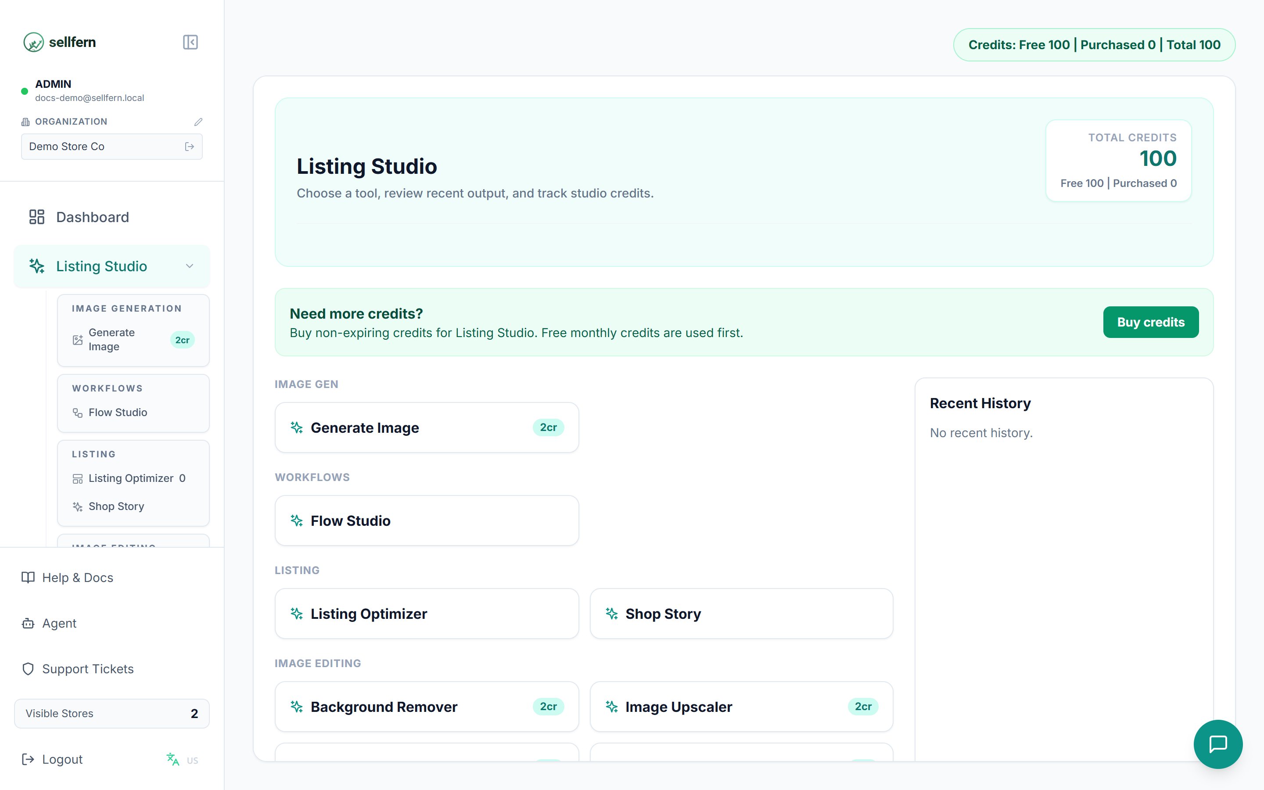This screenshot has width=1264, height=790.
Task: Edit organization with the pencil icon
Action: pyautogui.click(x=198, y=122)
